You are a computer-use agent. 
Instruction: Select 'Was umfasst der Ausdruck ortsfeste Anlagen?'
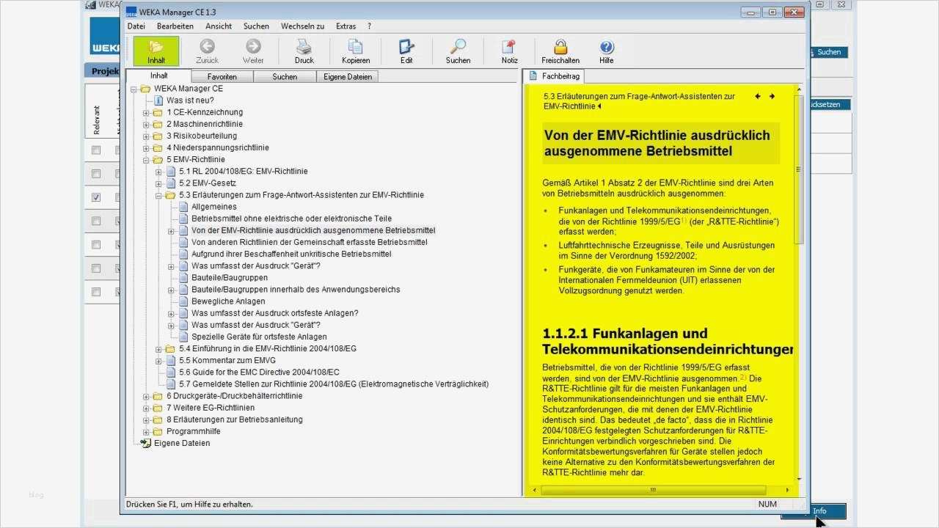(x=274, y=313)
